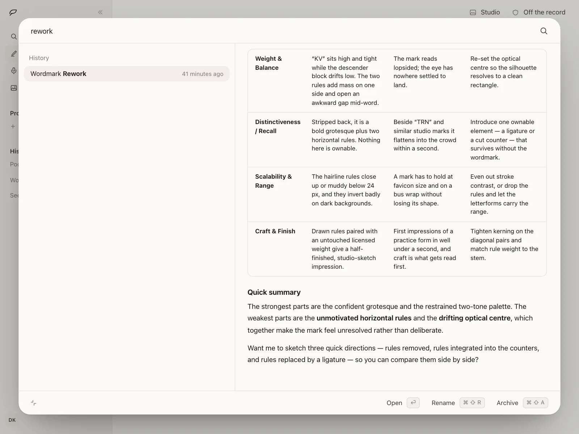Click the 'Quick summary' heading

[274, 292]
